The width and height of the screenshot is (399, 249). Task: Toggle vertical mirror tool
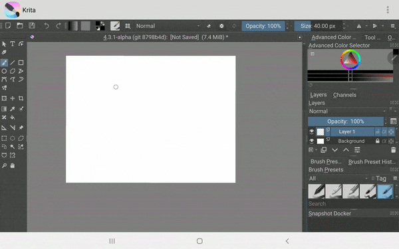tap(374, 26)
